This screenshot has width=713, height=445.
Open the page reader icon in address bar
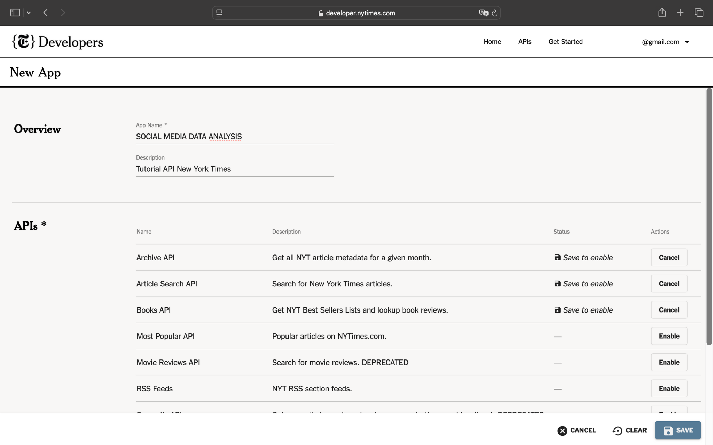point(219,13)
